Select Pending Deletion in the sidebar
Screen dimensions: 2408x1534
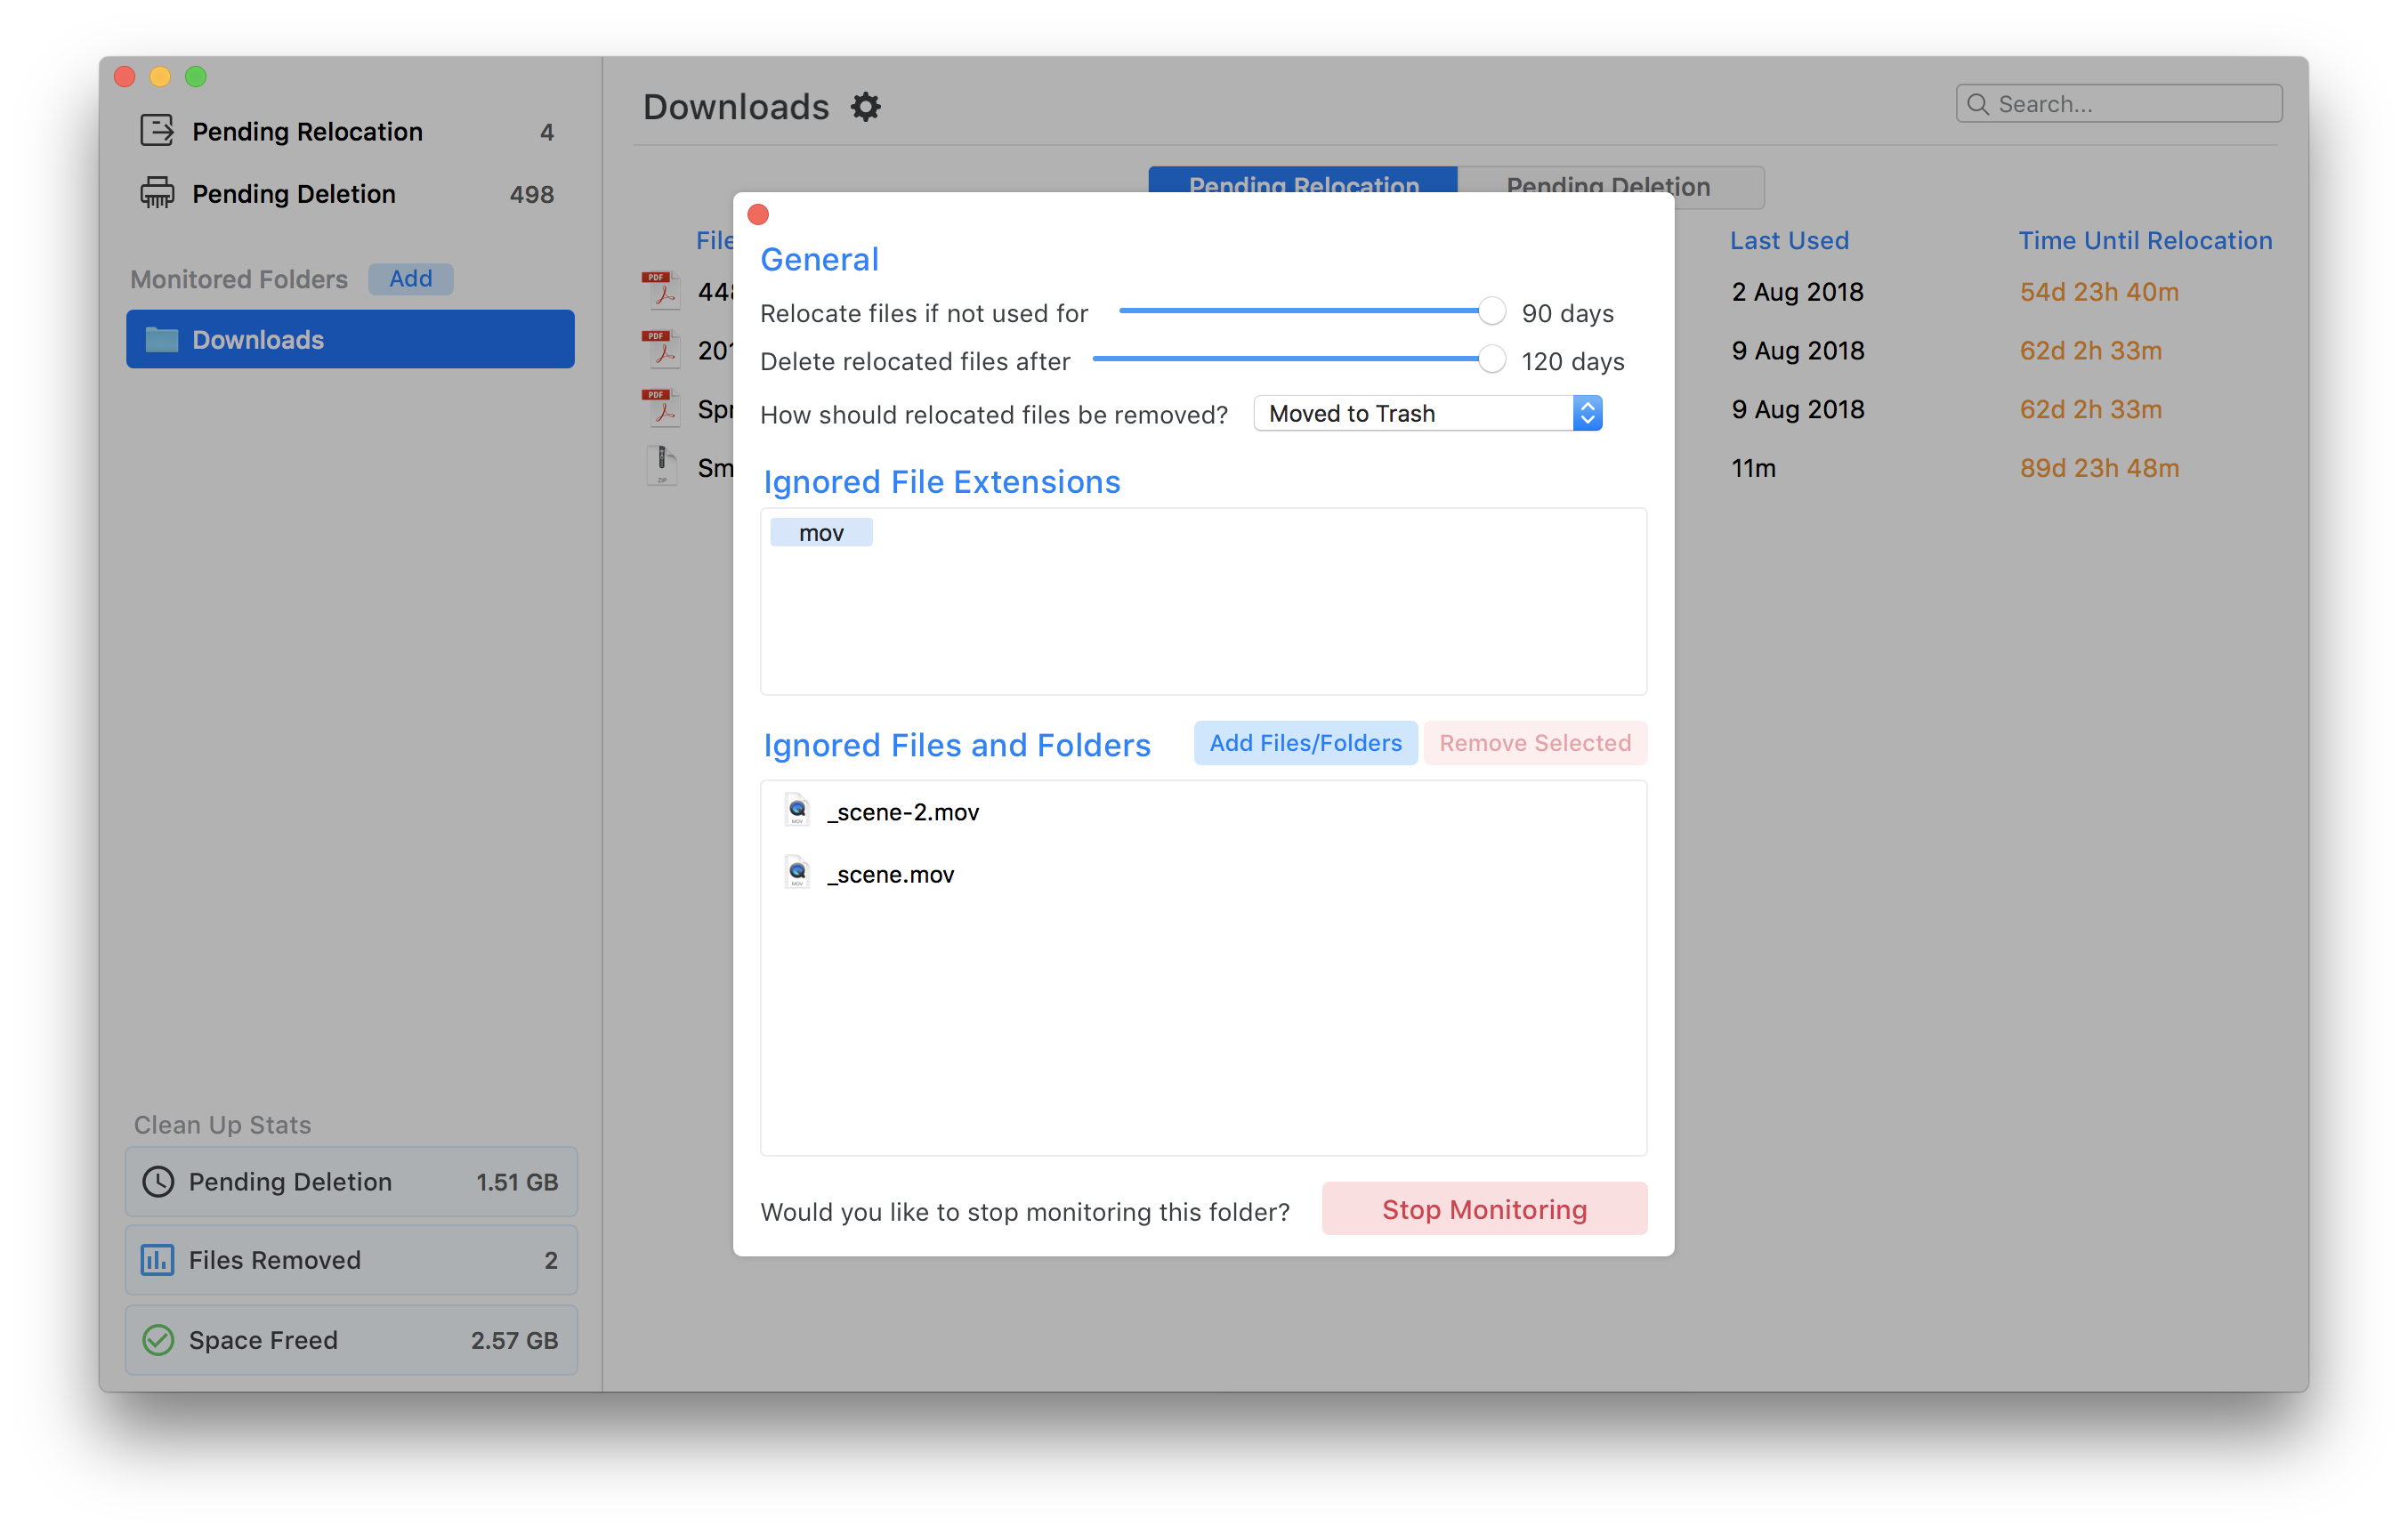[x=350, y=194]
